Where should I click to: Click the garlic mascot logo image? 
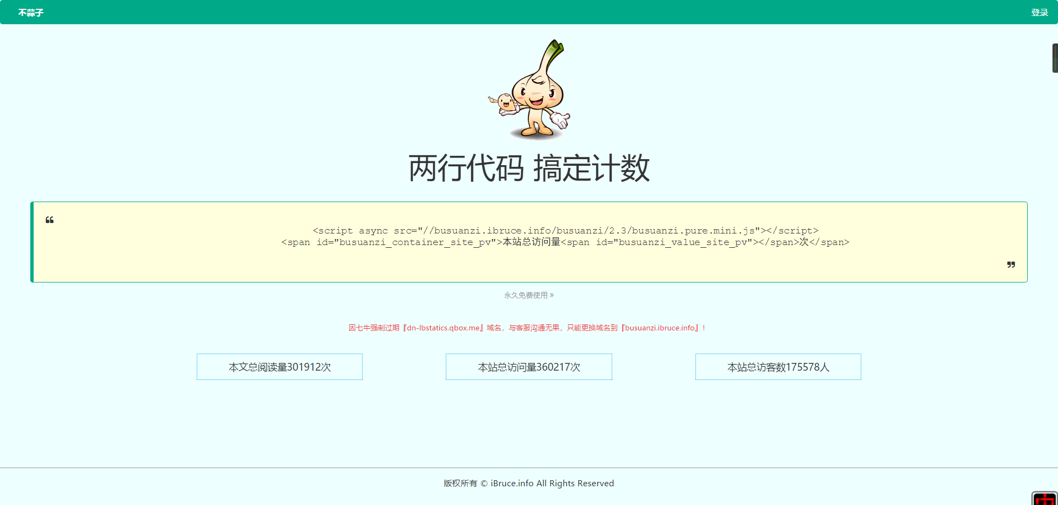(529, 89)
